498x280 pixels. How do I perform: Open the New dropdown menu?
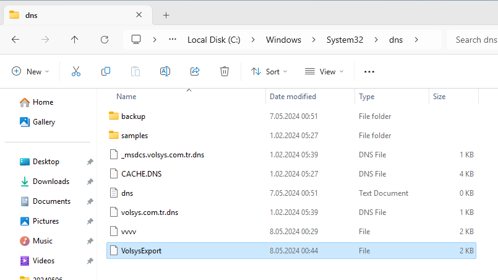click(x=30, y=72)
